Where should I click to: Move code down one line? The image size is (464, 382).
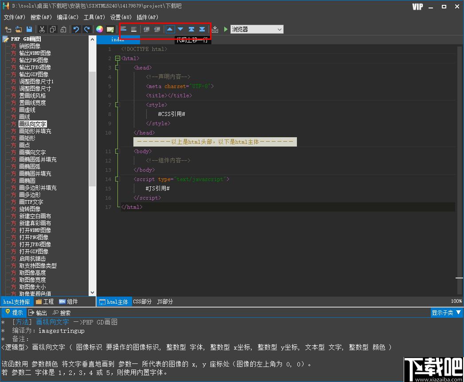coord(180,29)
